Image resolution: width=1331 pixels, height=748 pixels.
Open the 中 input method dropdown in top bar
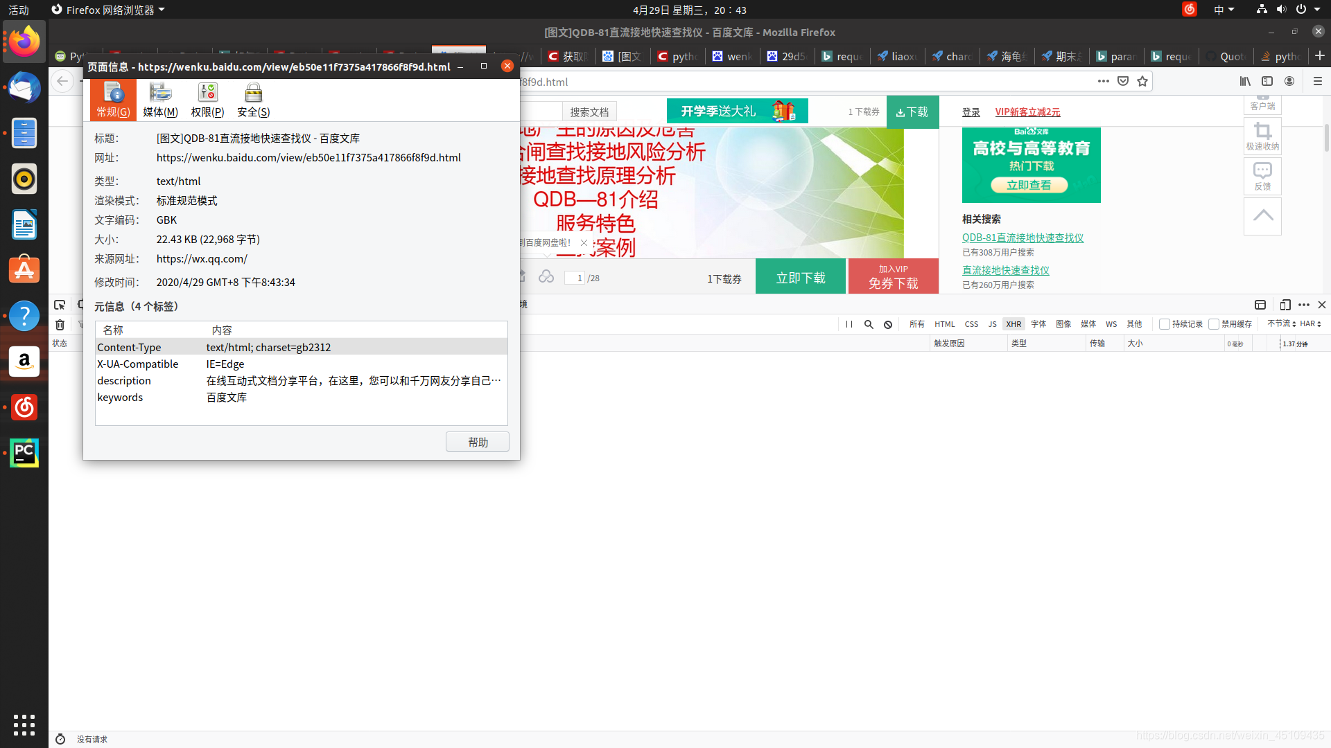click(x=1224, y=10)
